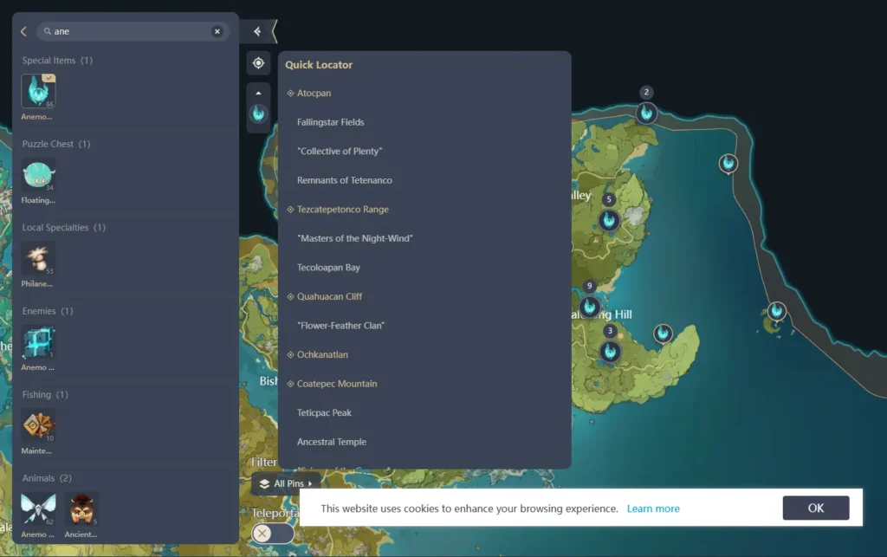Select the Anemo Hypostasis enemy icon
Image resolution: width=887 pixels, height=557 pixels.
(38, 342)
